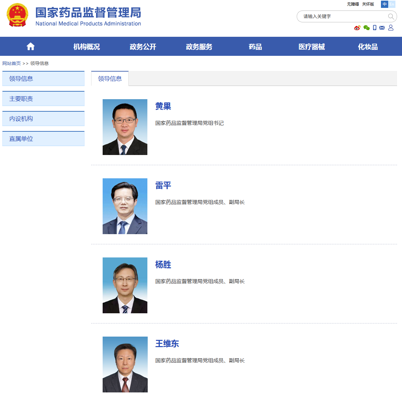
Task: Open the user account icon
Action: point(391,28)
